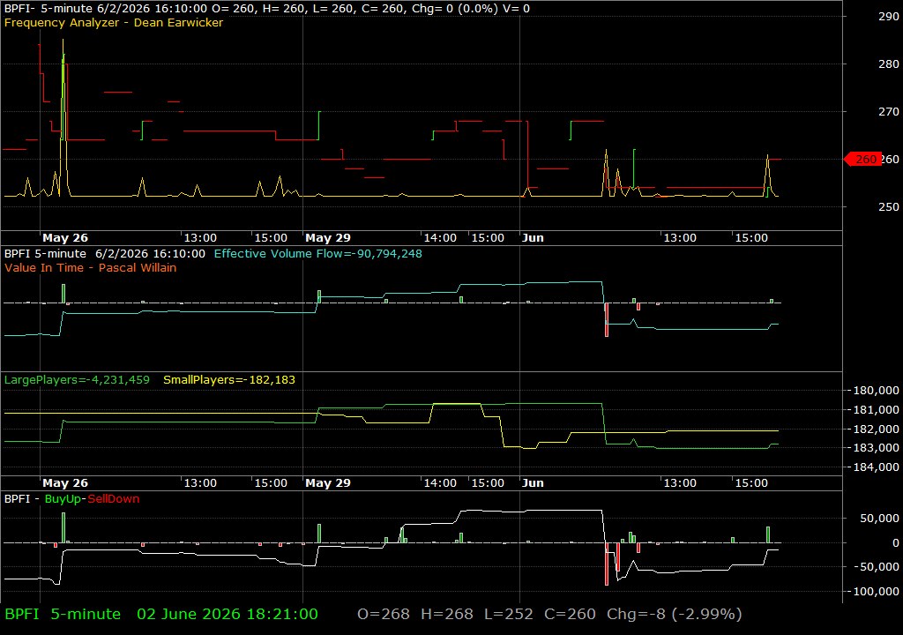Screen dimensions: 903x635
Task: Click the 'H=268' value in status bar
Action: click(x=447, y=614)
